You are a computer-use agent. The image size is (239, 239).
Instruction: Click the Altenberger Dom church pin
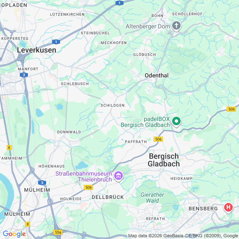point(176,26)
